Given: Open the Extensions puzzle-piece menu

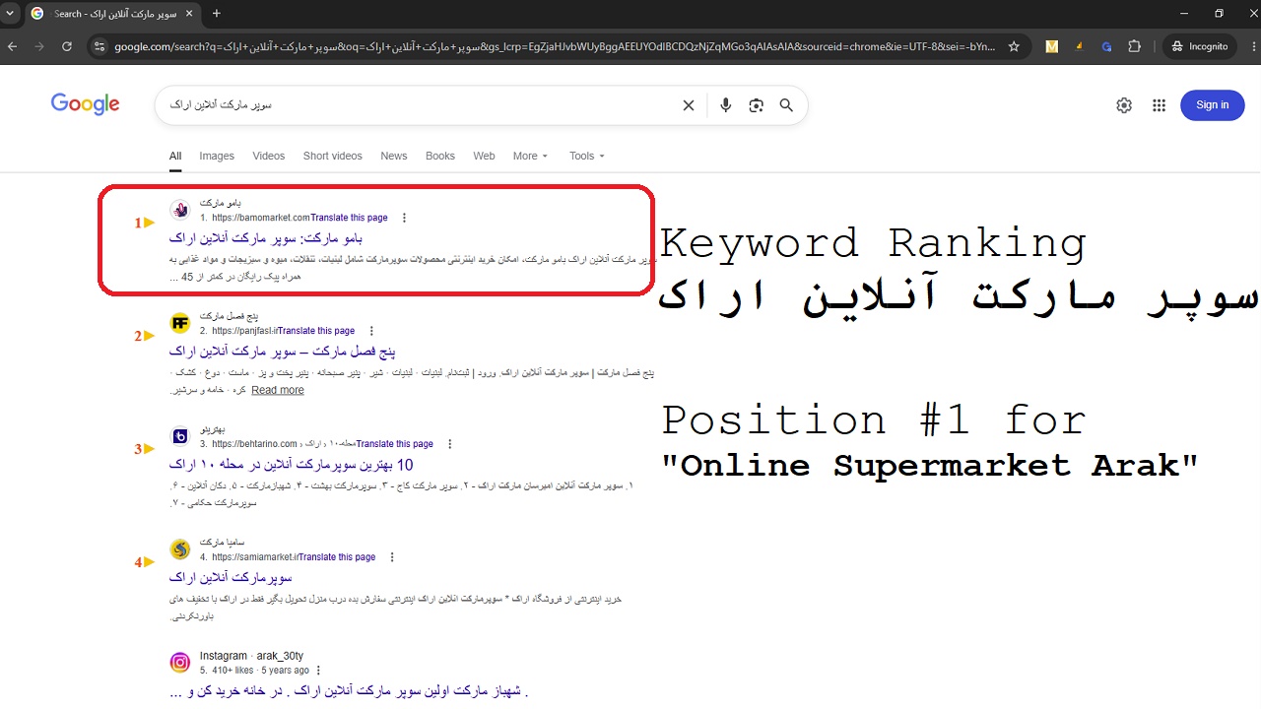Looking at the screenshot, I should (x=1134, y=46).
